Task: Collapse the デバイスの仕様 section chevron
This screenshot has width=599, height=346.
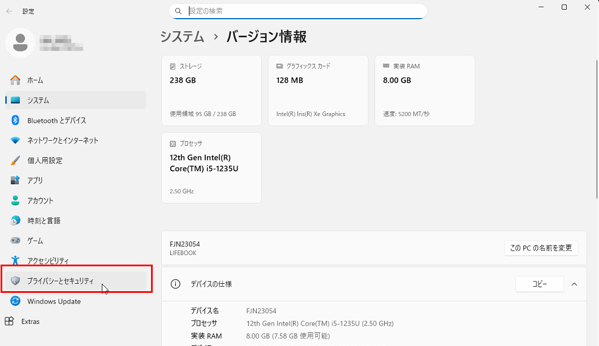Action: (x=574, y=284)
